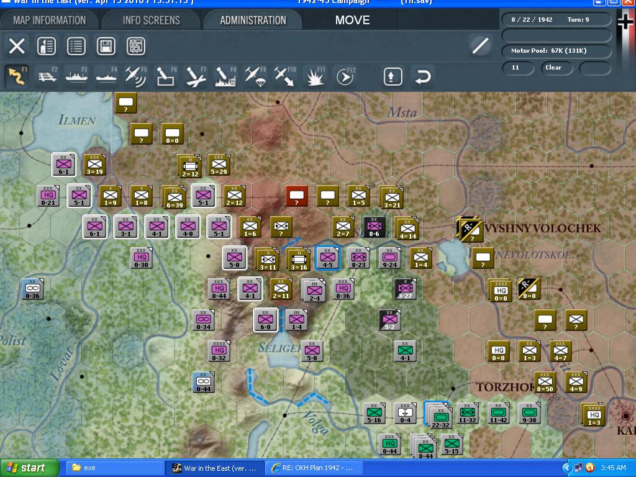636x477 pixels.
Task: Select the green 4-1 infantry counter
Action: (x=405, y=352)
